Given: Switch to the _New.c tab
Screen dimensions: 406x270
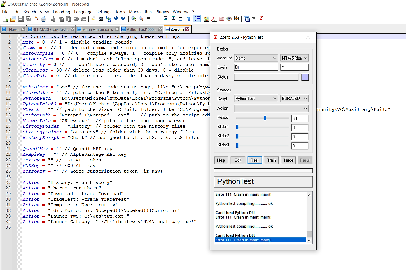Looking at the screenshot, I should click(x=13, y=29).
